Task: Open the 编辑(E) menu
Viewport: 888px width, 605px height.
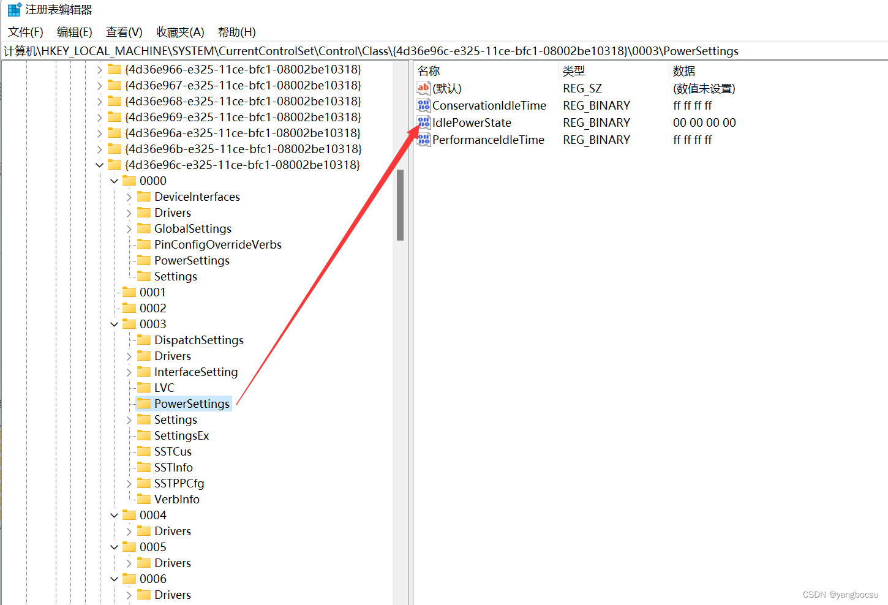Action: [74, 32]
